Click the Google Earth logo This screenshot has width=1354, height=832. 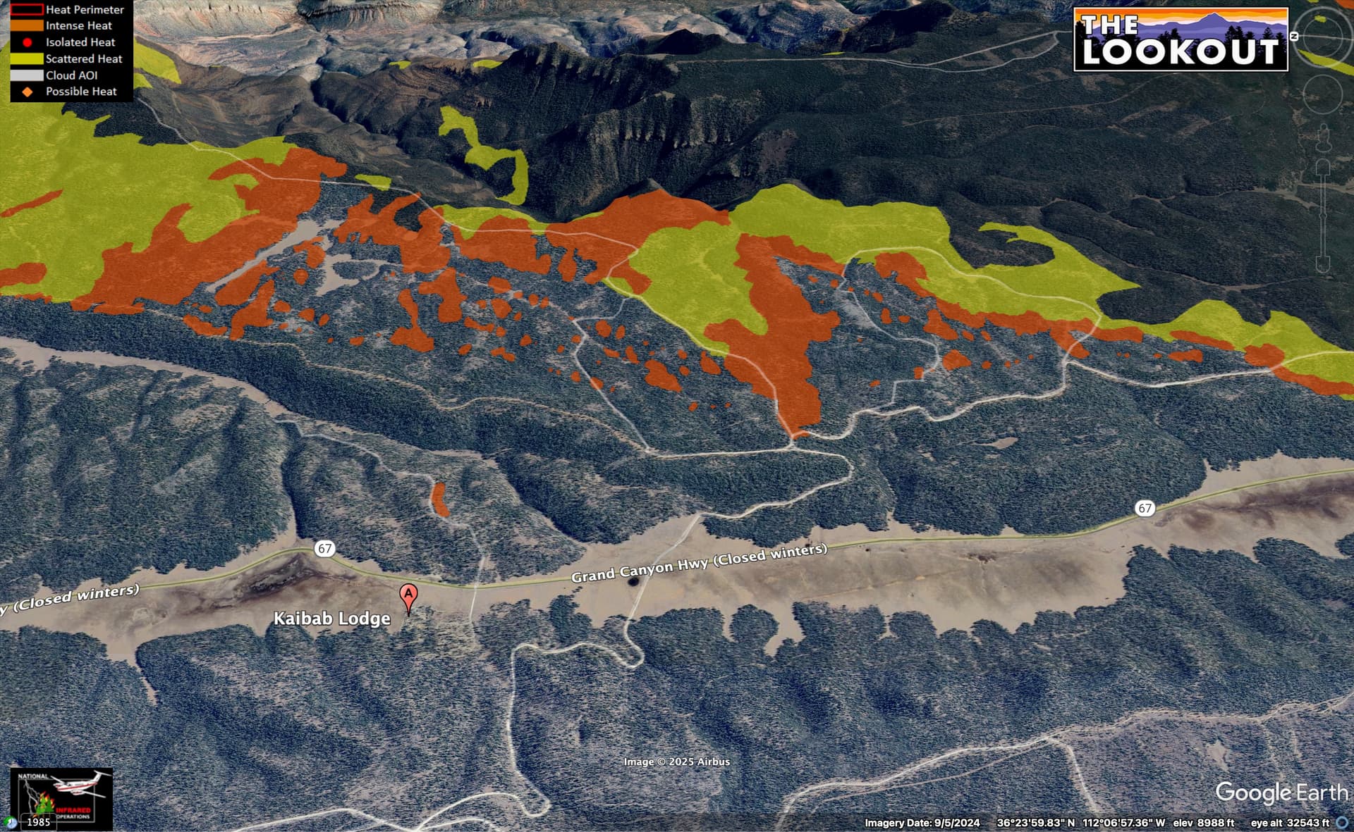click(x=1281, y=793)
